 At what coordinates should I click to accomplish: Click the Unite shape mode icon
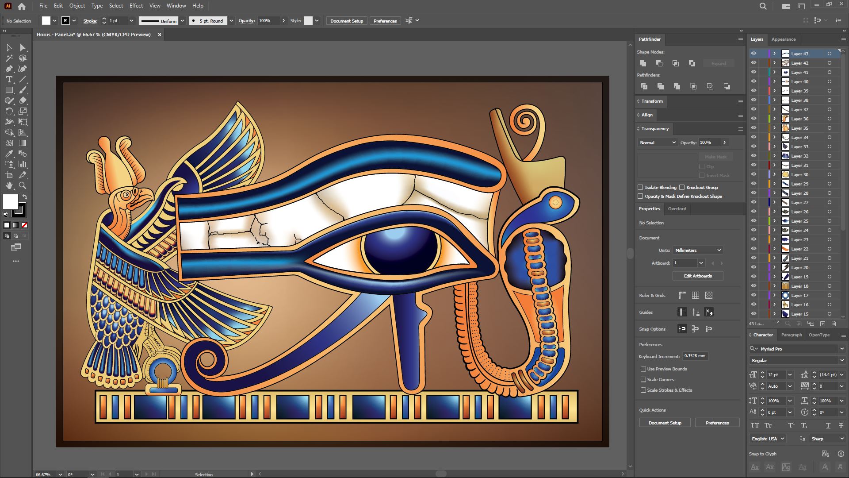coord(643,63)
